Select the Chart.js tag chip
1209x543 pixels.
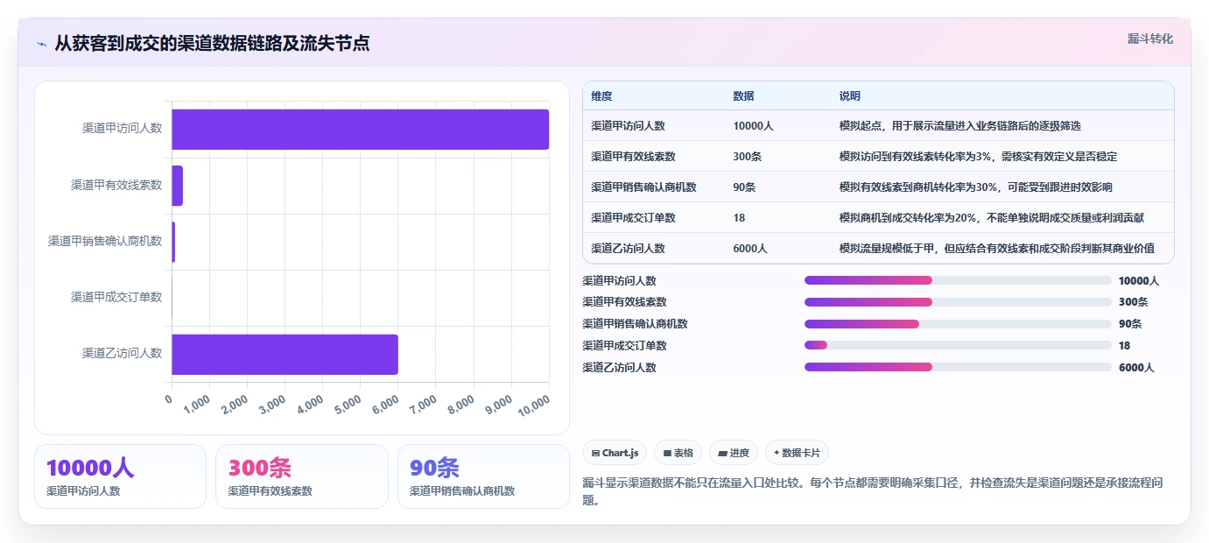pos(615,453)
